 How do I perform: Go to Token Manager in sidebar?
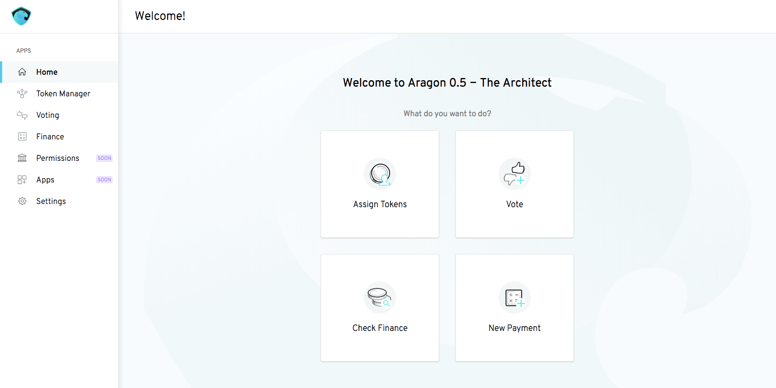tap(59, 94)
